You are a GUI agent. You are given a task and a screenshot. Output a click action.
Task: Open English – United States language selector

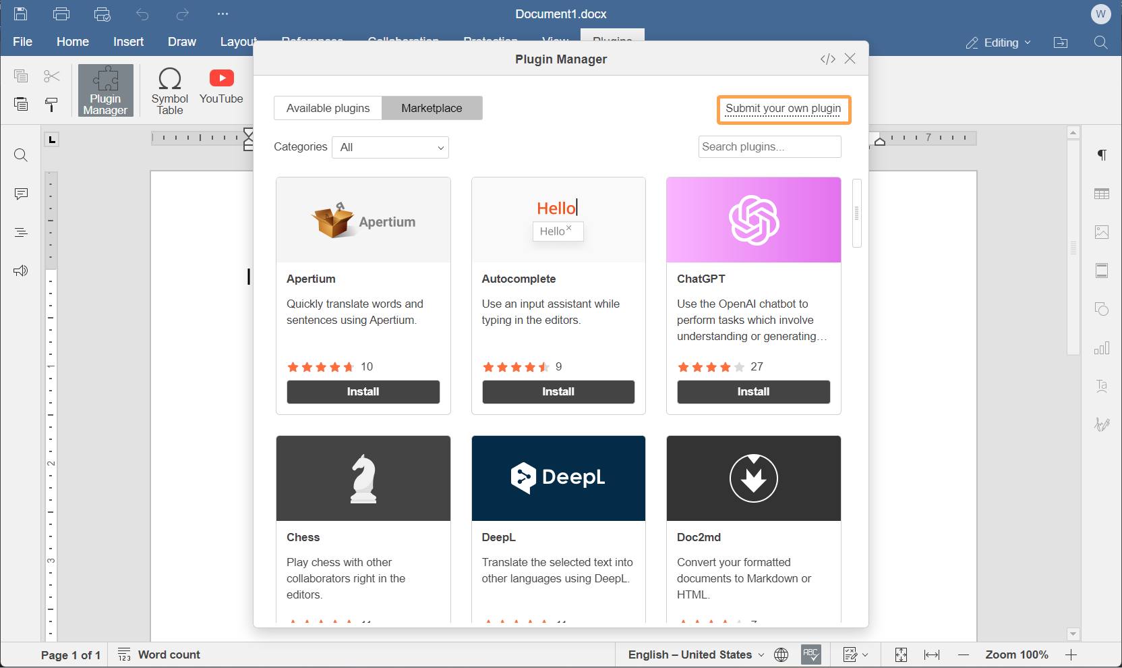697,655
